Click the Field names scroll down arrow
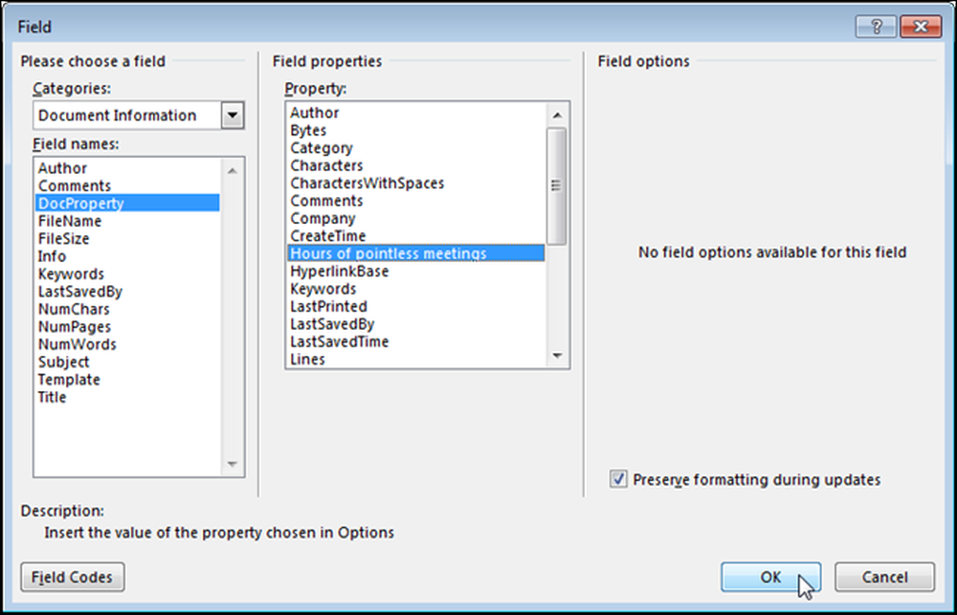The image size is (957, 615). pyautogui.click(x=232, y=464)
